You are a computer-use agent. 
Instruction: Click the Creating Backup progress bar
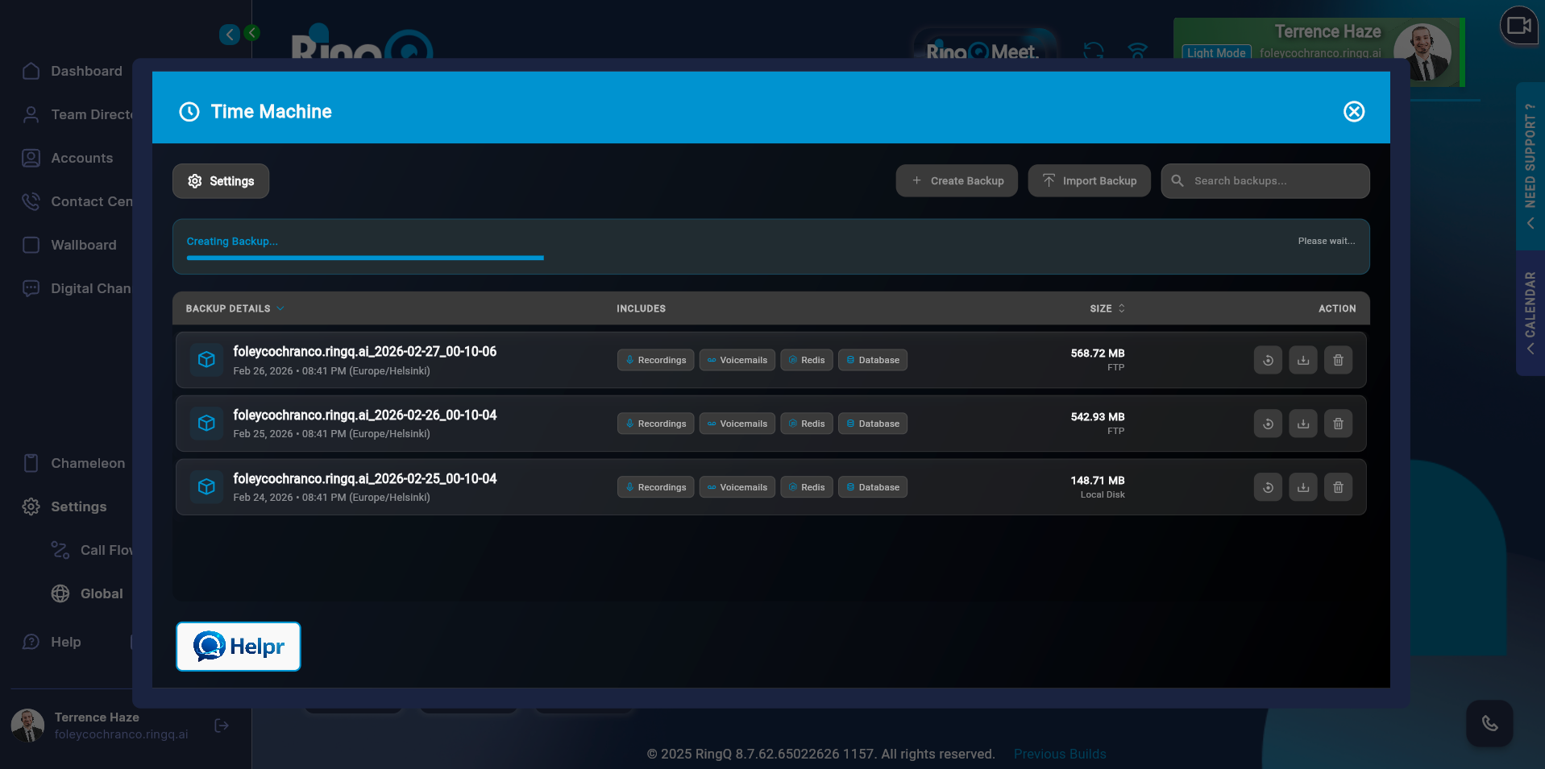tap(364, 258)
